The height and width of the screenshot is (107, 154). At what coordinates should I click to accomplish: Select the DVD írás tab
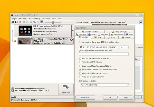click(83, 37)
